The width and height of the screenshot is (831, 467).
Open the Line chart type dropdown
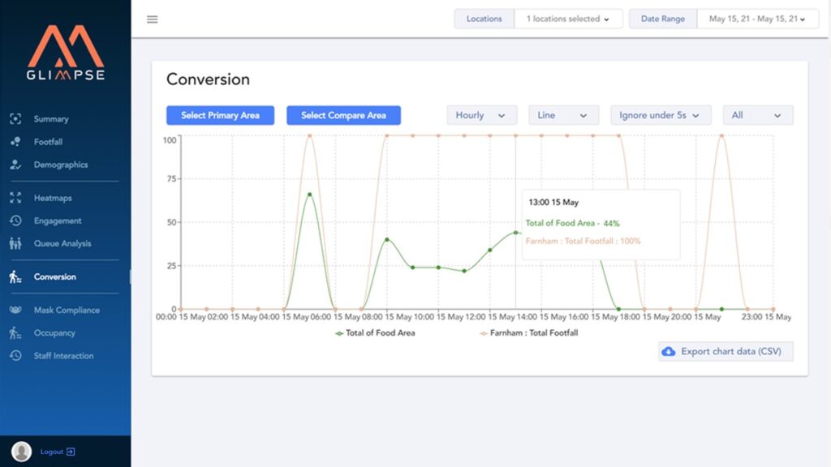click(563, 115)
